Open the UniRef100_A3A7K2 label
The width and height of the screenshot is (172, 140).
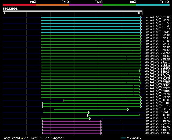tap(157, 56)
